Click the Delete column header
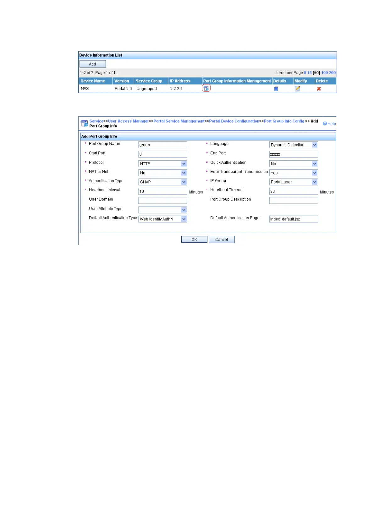The height and width of the screenshot is (508, 374). pyautogui.click(x=326, y=81)
